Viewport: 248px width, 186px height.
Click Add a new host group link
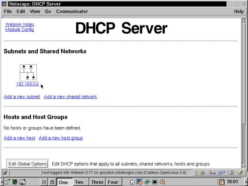click(61, 138)
